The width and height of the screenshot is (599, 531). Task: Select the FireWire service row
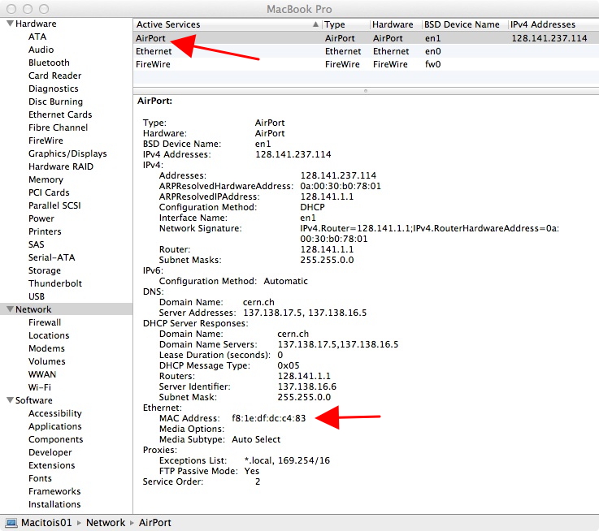tap(366, 64)
